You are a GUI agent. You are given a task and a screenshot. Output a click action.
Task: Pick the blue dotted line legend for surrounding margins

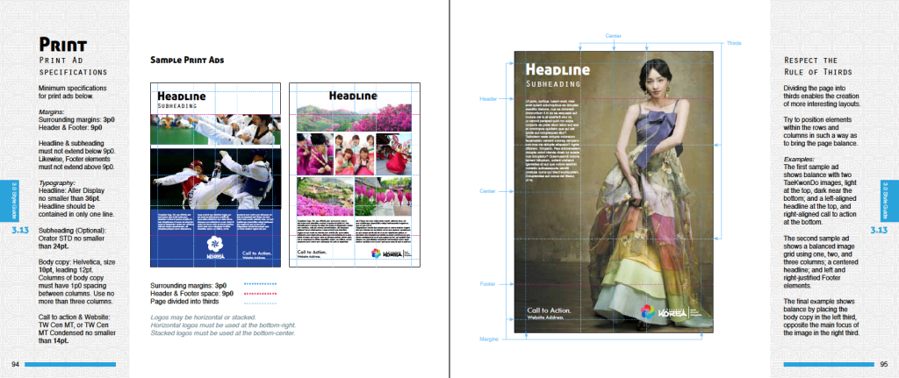point(260,284)
